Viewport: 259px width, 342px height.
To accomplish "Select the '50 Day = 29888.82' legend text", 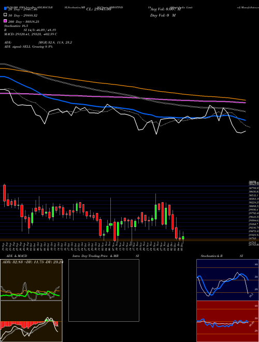I will (23, 16).
